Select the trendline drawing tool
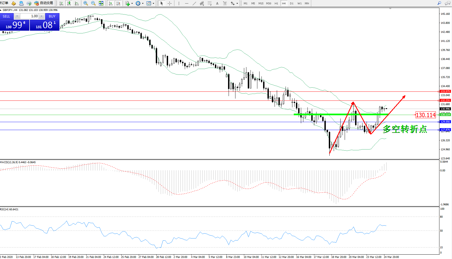 [194, 3]
